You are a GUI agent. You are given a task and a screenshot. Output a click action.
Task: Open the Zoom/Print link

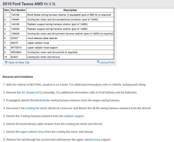(107, 63)
